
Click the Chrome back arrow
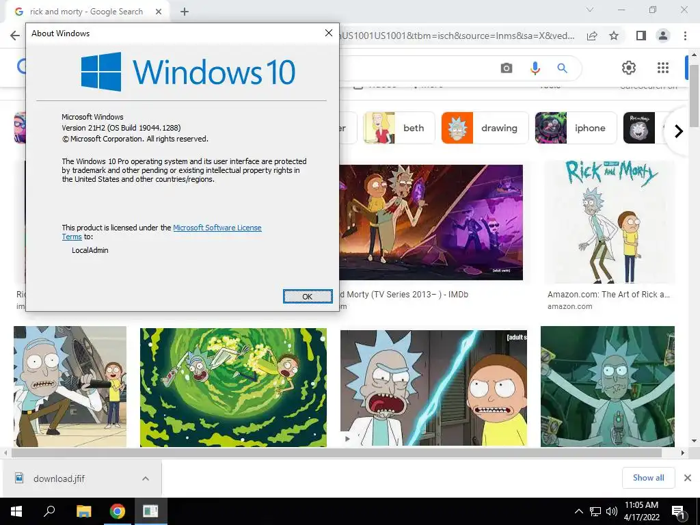[15, 36]
